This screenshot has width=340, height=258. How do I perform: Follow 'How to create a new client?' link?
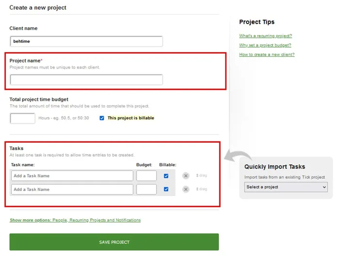point(267,54)
